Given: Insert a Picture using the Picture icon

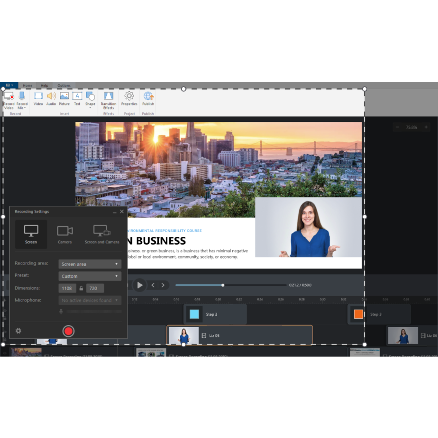Looking at the screenshot, I should (64, 99).
